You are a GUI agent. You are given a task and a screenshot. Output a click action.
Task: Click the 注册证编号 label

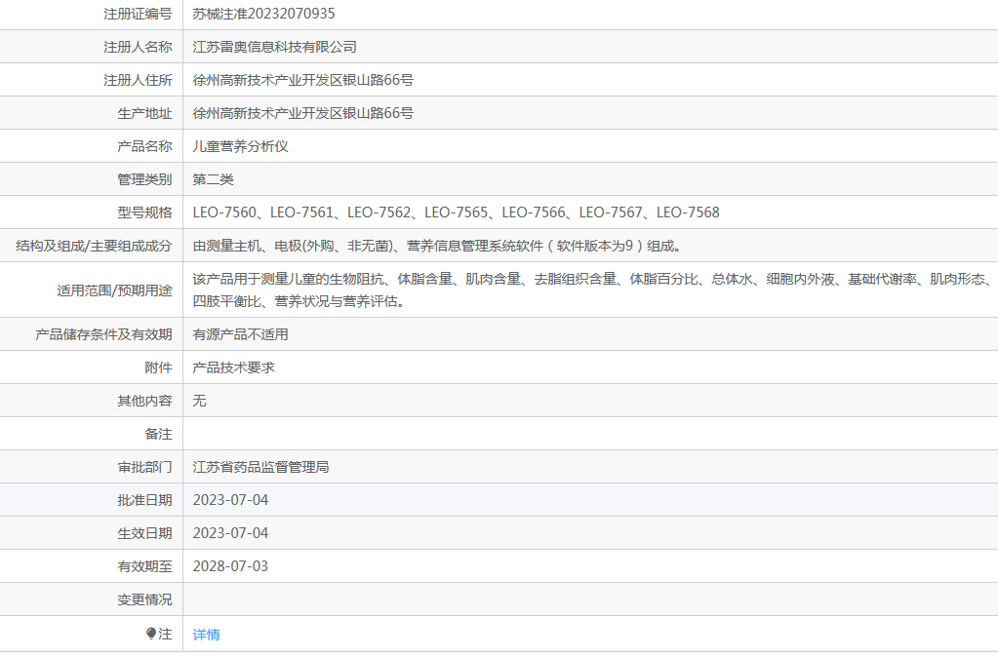(139, 14)
